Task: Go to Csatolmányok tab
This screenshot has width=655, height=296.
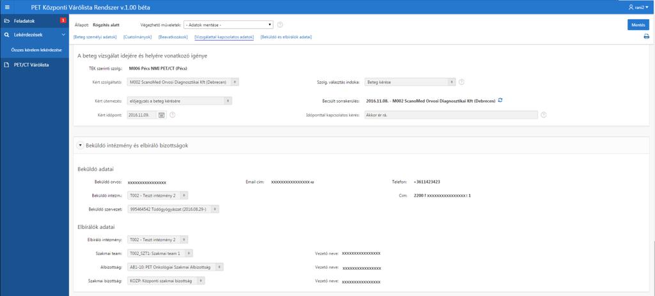Action: coord(138,37)
